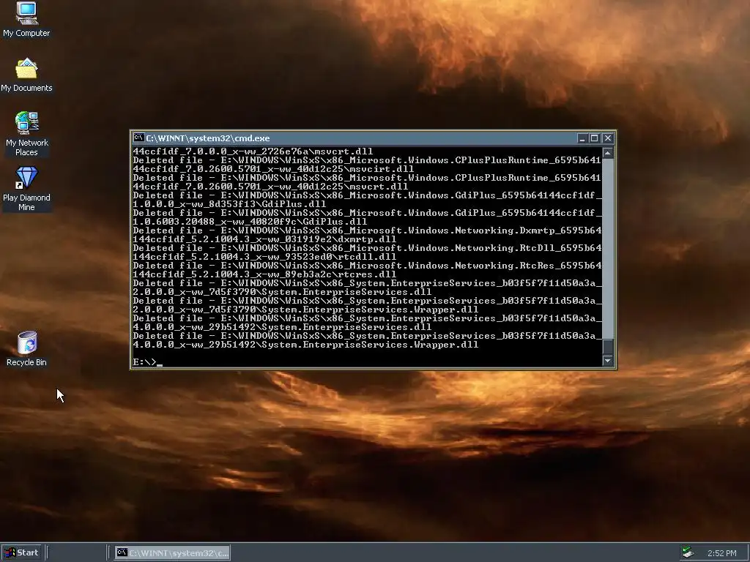Click the cmd.exe title bar text
The height and width of the screenshot is (562, 750).
[x=207, y=138]
